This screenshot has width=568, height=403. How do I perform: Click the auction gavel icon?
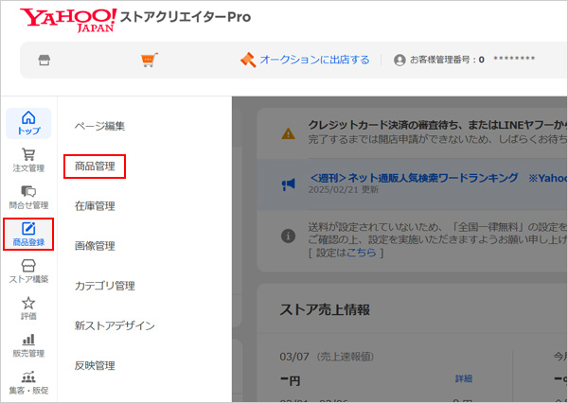[248, 60]
